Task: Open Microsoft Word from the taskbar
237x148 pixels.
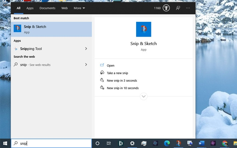Action: pos(202,143)
